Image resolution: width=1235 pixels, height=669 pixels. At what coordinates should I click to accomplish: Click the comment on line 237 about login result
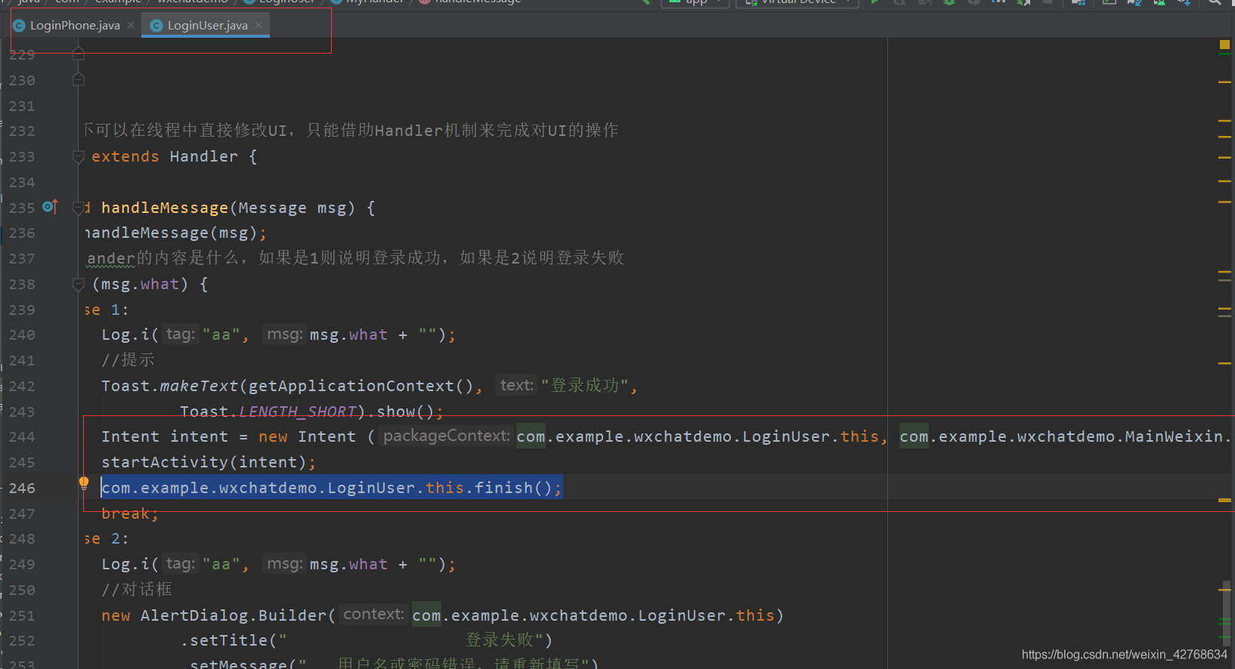click(x=354, y=258)
